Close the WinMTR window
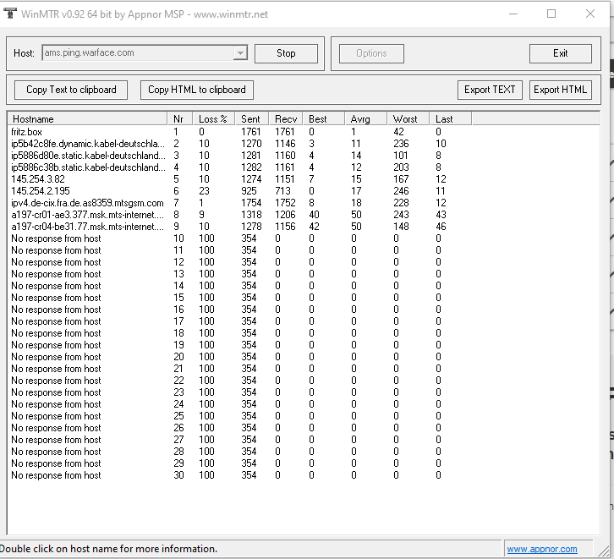 coord(590,14)
